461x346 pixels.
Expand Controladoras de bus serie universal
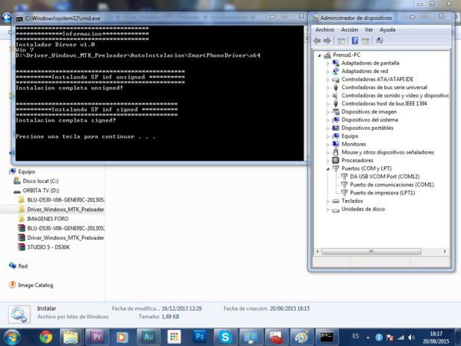[x=327, y=88]
